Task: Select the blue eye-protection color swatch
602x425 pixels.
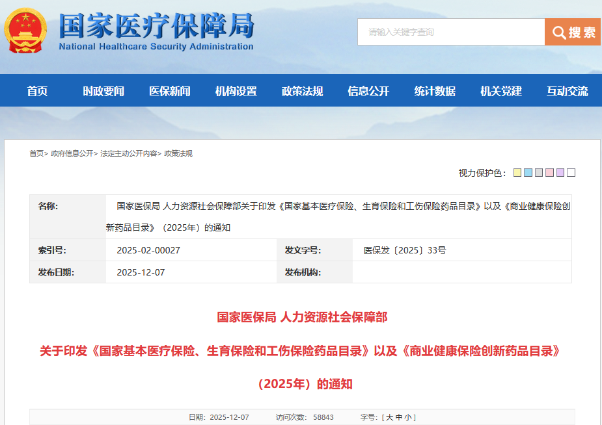Action: tap(528, 173)
